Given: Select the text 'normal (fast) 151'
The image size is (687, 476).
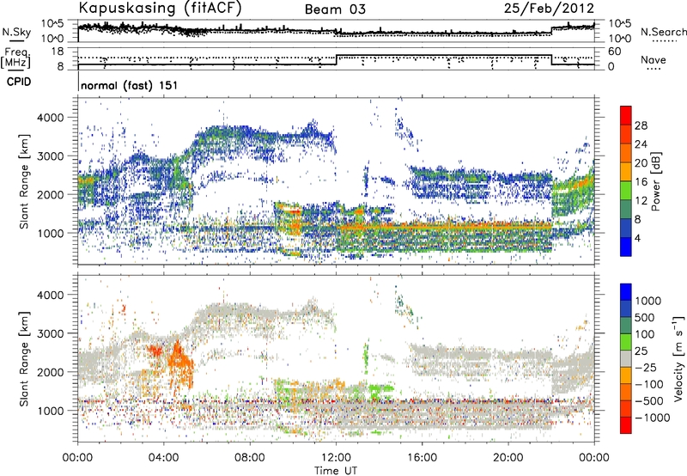Looking at the screenshot, I should coord(130,85).
